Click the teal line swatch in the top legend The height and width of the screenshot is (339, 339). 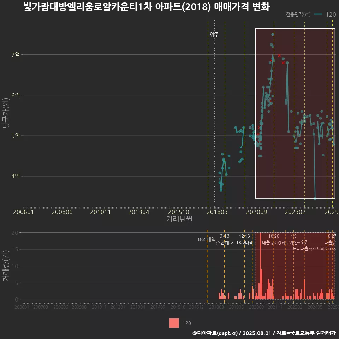pyautogui.click(x=318, y=14)
